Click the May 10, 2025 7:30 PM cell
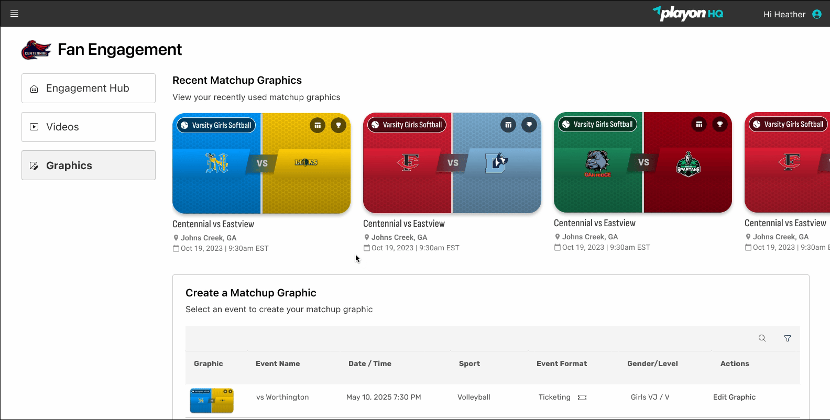This screenshot has width=830, height=420. pos(384,397)
